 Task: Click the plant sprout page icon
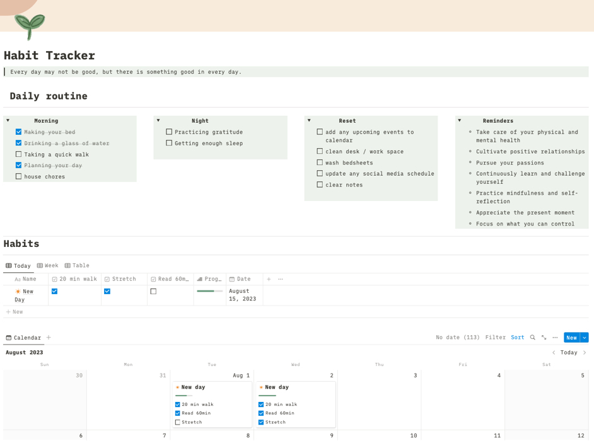29,26
